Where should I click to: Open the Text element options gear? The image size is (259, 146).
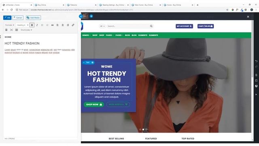[x=93, y=62]
